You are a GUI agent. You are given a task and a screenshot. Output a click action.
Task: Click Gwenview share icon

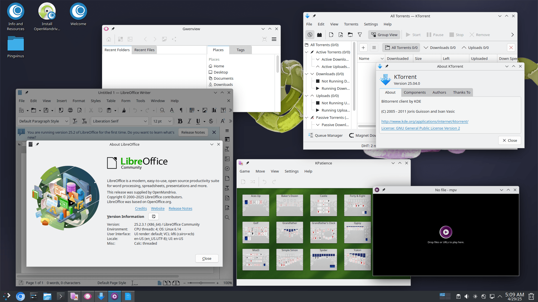[174, 39]
